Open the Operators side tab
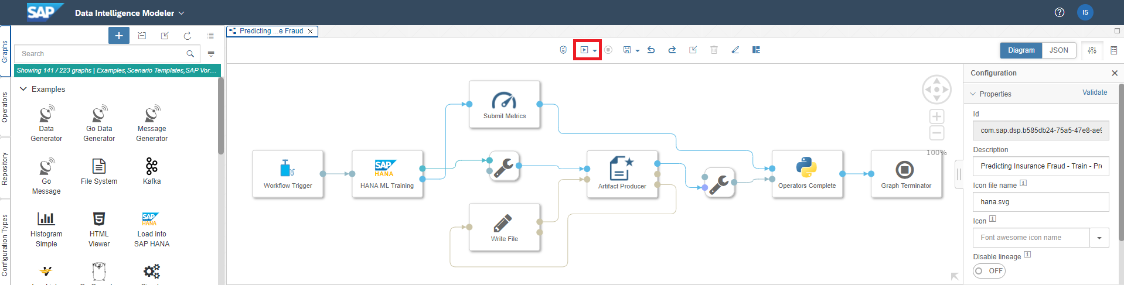This screenshot has width=1124, height=285. 5,107
